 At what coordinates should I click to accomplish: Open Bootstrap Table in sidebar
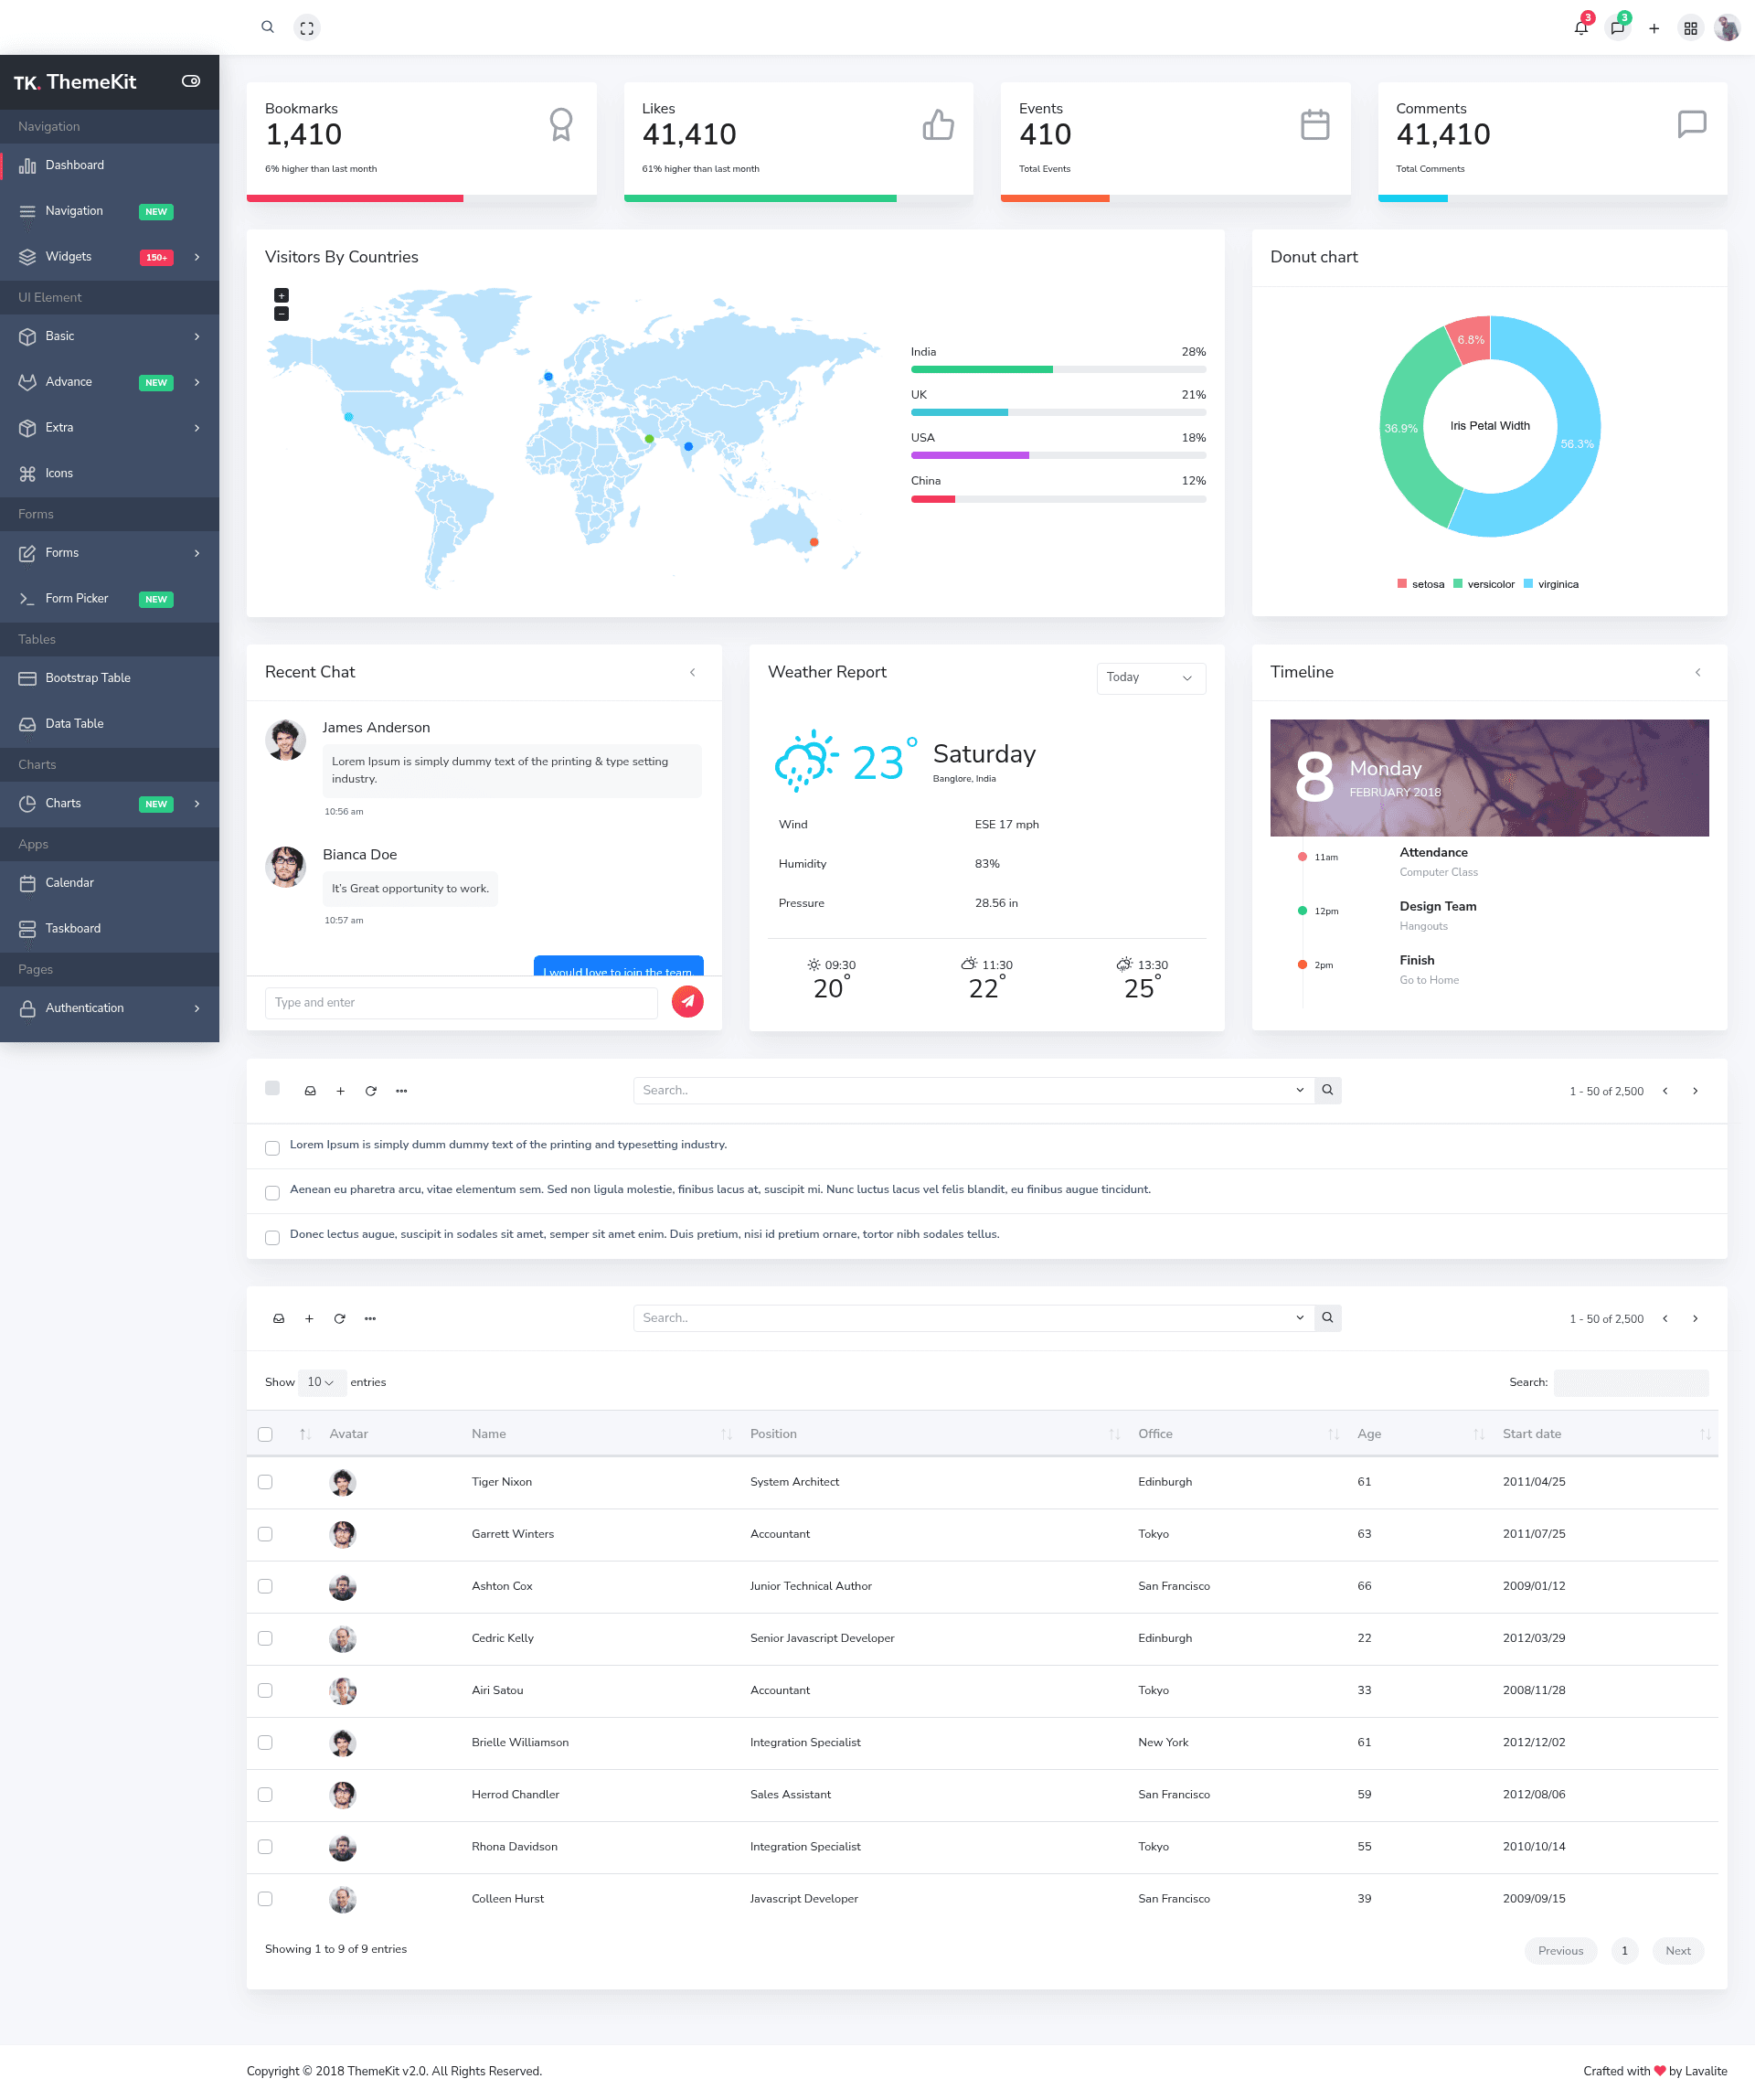(110, 678)
